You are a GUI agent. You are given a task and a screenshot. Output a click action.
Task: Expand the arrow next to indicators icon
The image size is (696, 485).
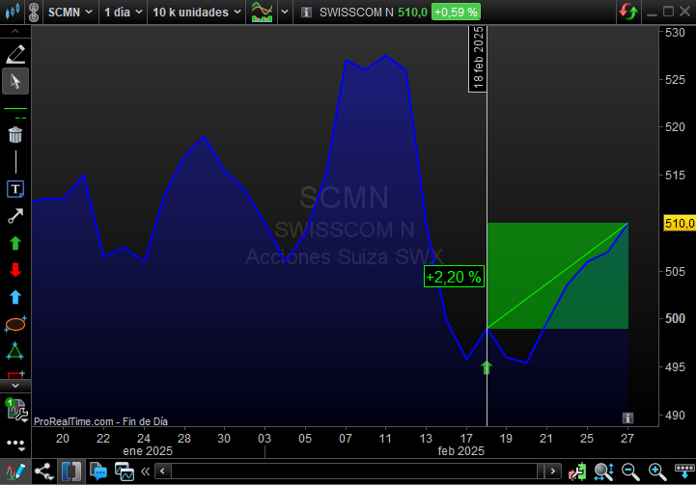[x=285, y=12]
